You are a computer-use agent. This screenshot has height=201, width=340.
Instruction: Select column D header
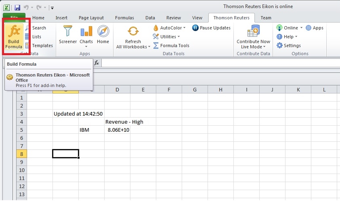tap(118, 89)
